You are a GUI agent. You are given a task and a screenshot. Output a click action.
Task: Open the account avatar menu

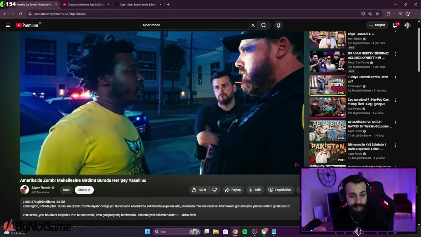tap(408, 25)
